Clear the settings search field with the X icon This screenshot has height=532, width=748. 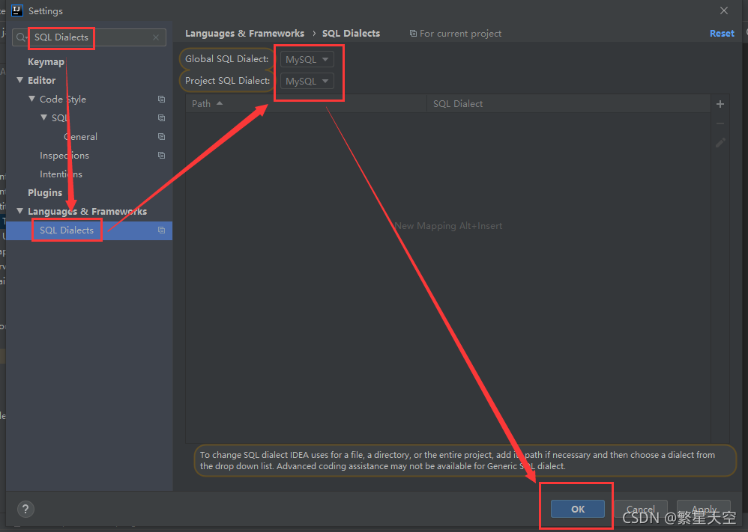coord(156,37)
